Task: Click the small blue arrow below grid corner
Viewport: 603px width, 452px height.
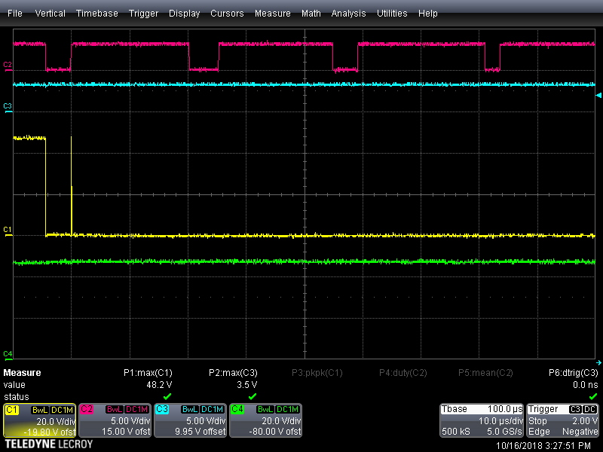Action: 598,362
